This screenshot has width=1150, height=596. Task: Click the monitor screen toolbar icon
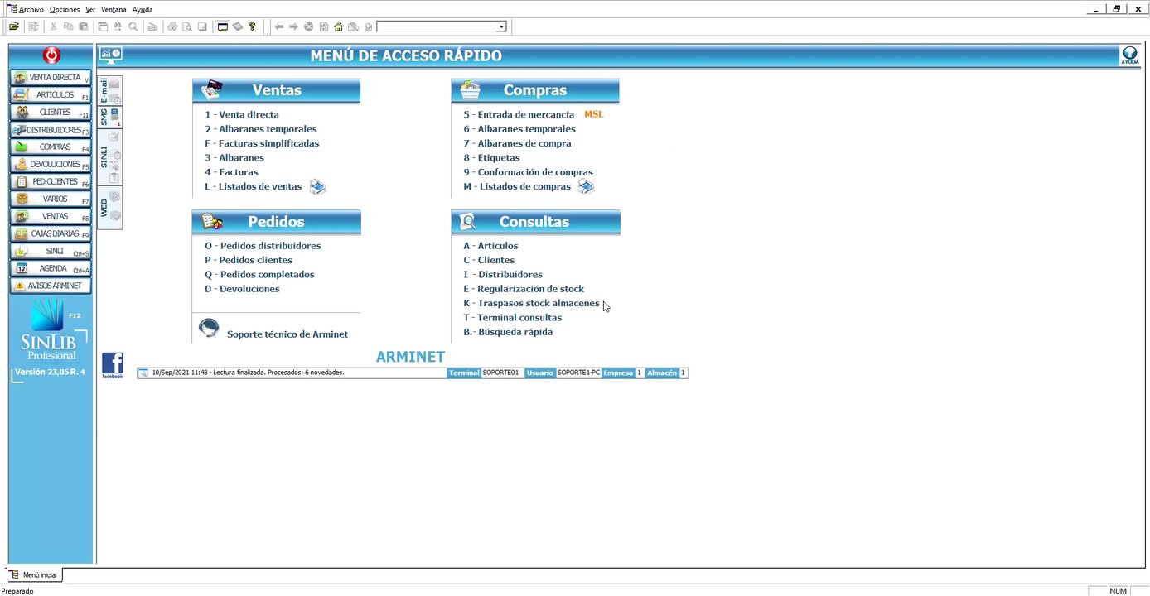pos(223,26)
